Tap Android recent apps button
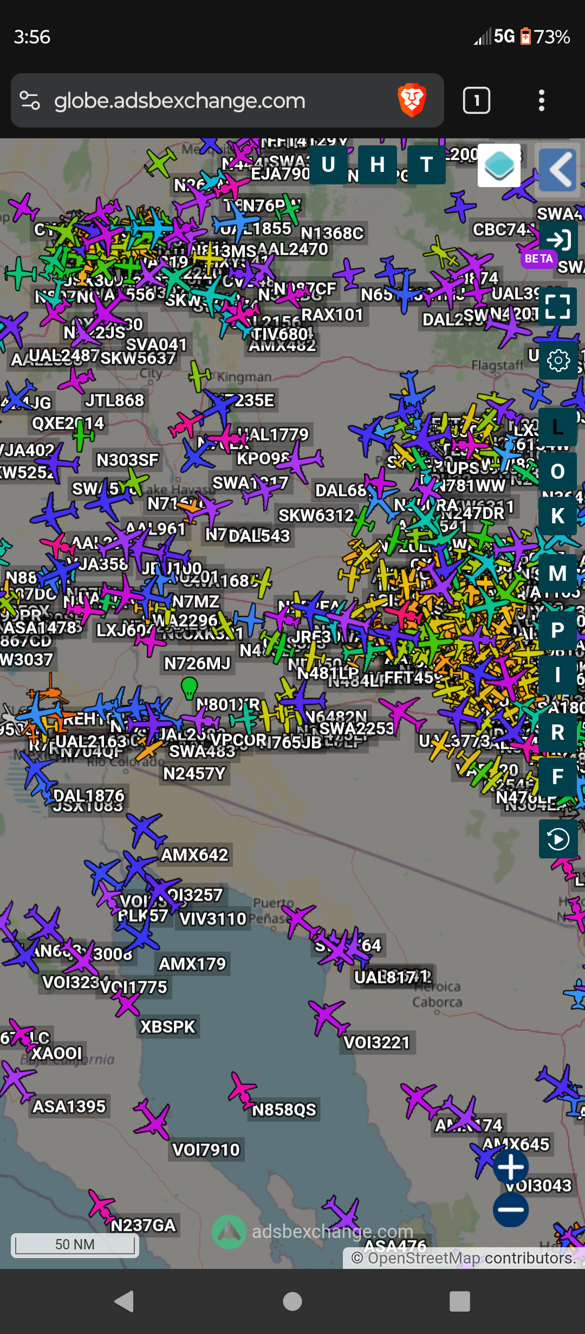The image size is (585, 1334). pos(460,1301)
